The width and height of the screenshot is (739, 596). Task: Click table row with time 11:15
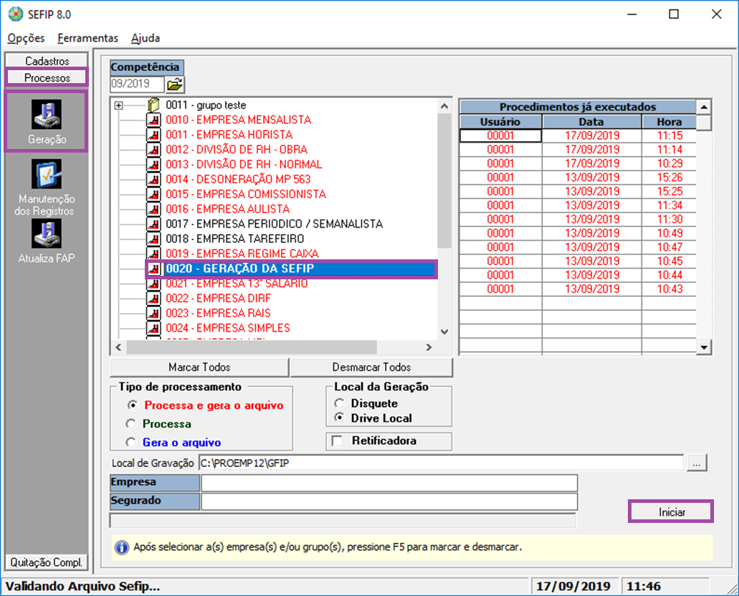578,135
